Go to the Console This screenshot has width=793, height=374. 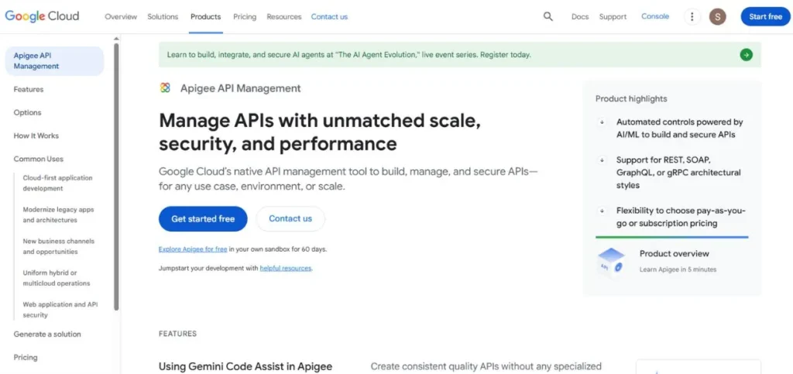pos(655,17)
